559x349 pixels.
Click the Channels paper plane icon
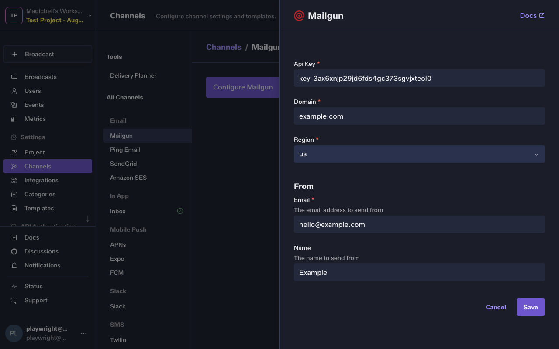pyautogui.click(x=14, y=166)
